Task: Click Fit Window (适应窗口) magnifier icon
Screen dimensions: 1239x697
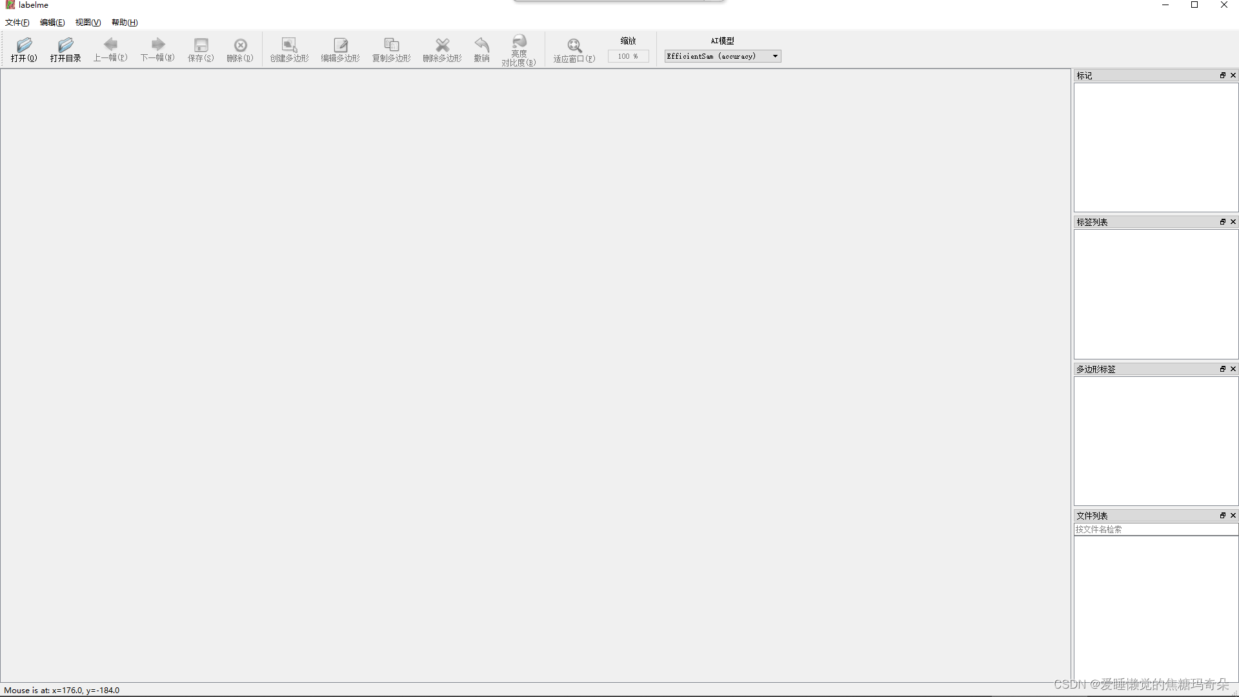Action: point(574,46)
